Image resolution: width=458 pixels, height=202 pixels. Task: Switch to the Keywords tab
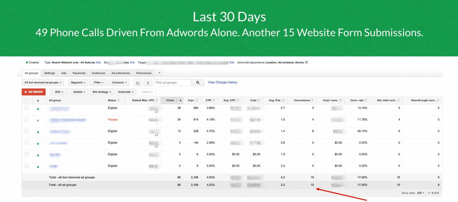tap(79, 73)
